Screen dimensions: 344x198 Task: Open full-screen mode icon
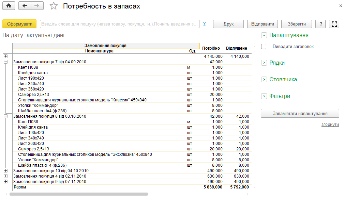[x=334, y=24]
